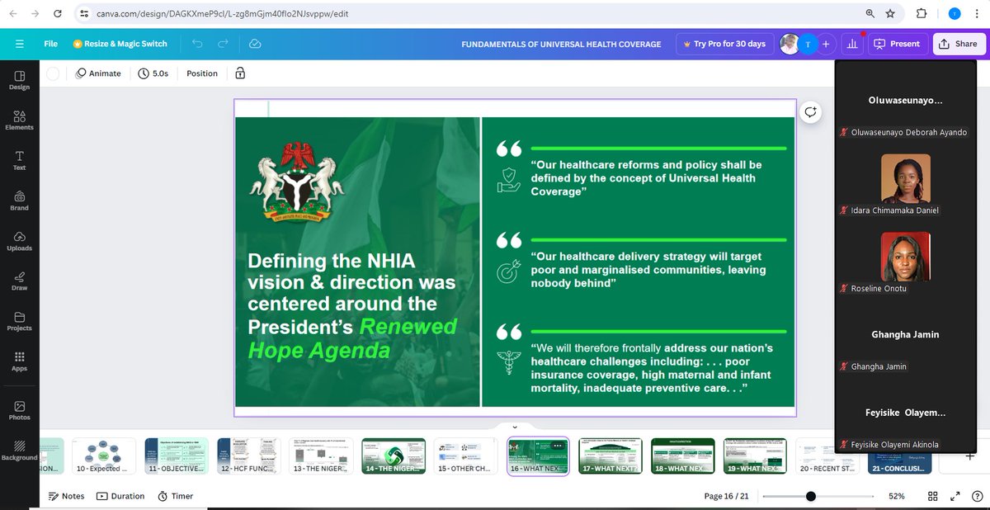Collapse the page thumbnails strip chevron

coord(516,426)
